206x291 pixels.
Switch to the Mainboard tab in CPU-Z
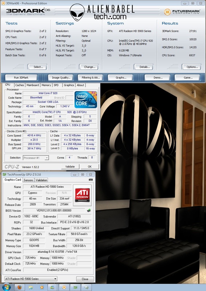click(x=33, y=85)
